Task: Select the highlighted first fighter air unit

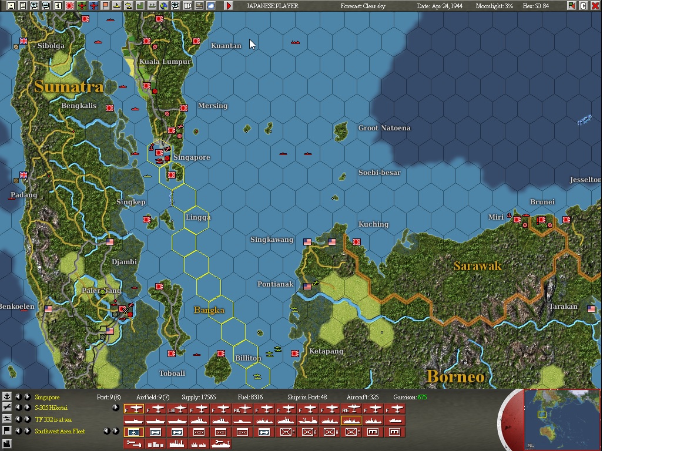Action: click(x=134, y=409)
